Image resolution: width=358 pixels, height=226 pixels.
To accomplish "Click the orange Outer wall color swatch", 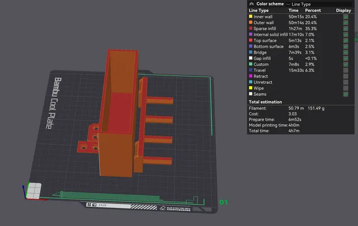I will (x=251, y=22).
